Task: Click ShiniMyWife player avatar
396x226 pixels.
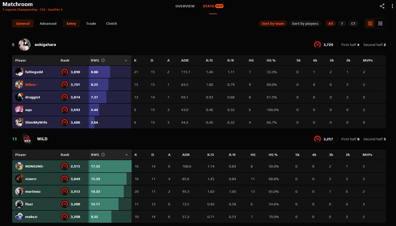Action: point(19,122)
